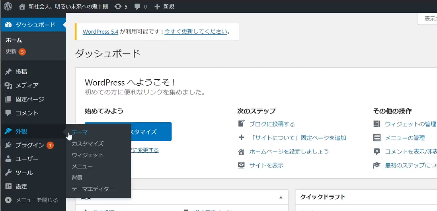The width and height of the screenshot is (437, 211).
Task: Click ホームページを設定しましょう link
Action: pos(289,152)
